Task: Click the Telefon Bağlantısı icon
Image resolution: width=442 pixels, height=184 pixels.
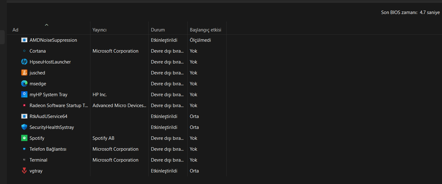Action: coord(24,149)
